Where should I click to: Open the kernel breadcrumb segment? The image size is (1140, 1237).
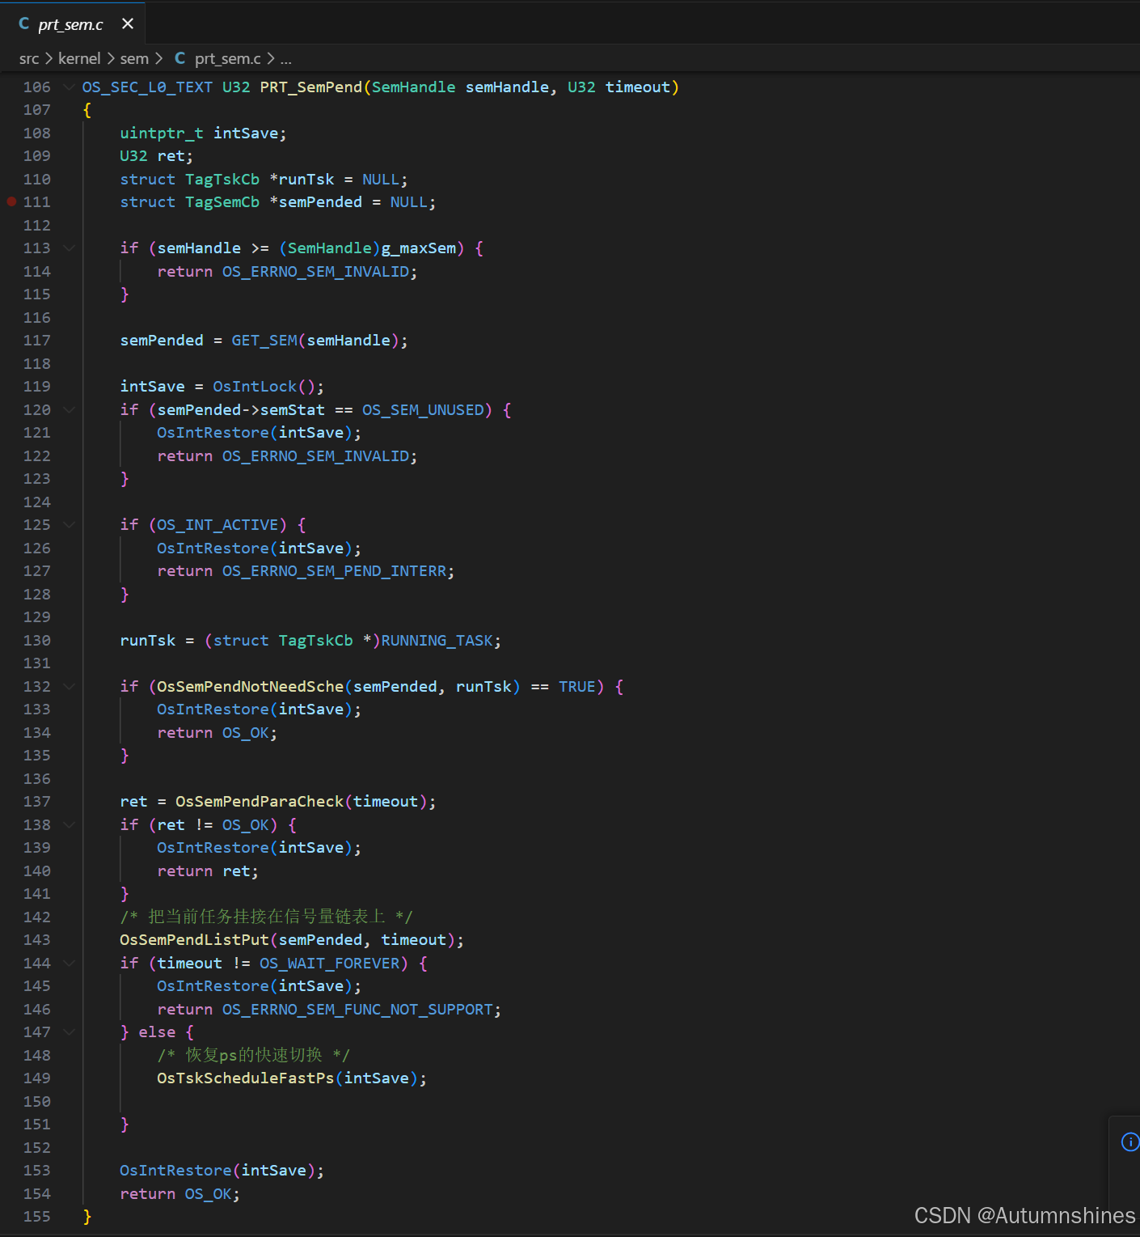(79, 58)
